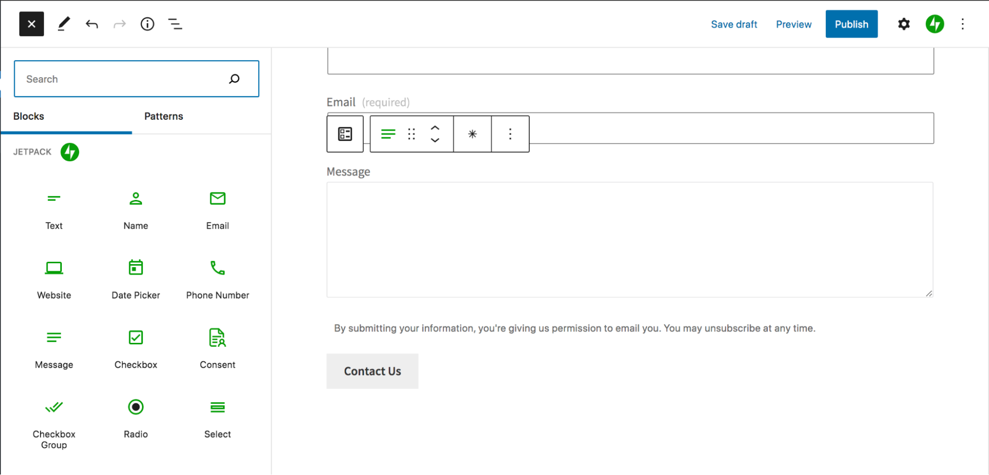Click the Message field label
989x475 pixels.
[348, 172]
